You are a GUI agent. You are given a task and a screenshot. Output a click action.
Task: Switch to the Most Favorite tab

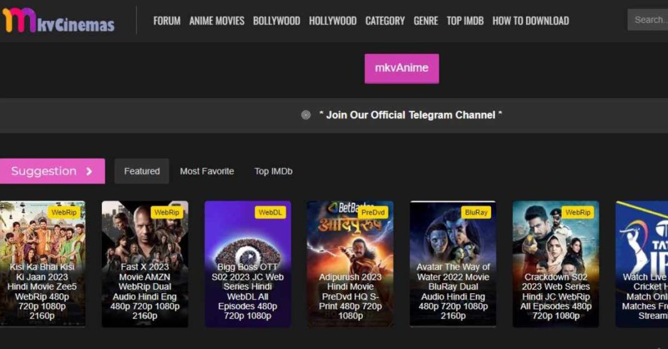(x=207, y=171)
